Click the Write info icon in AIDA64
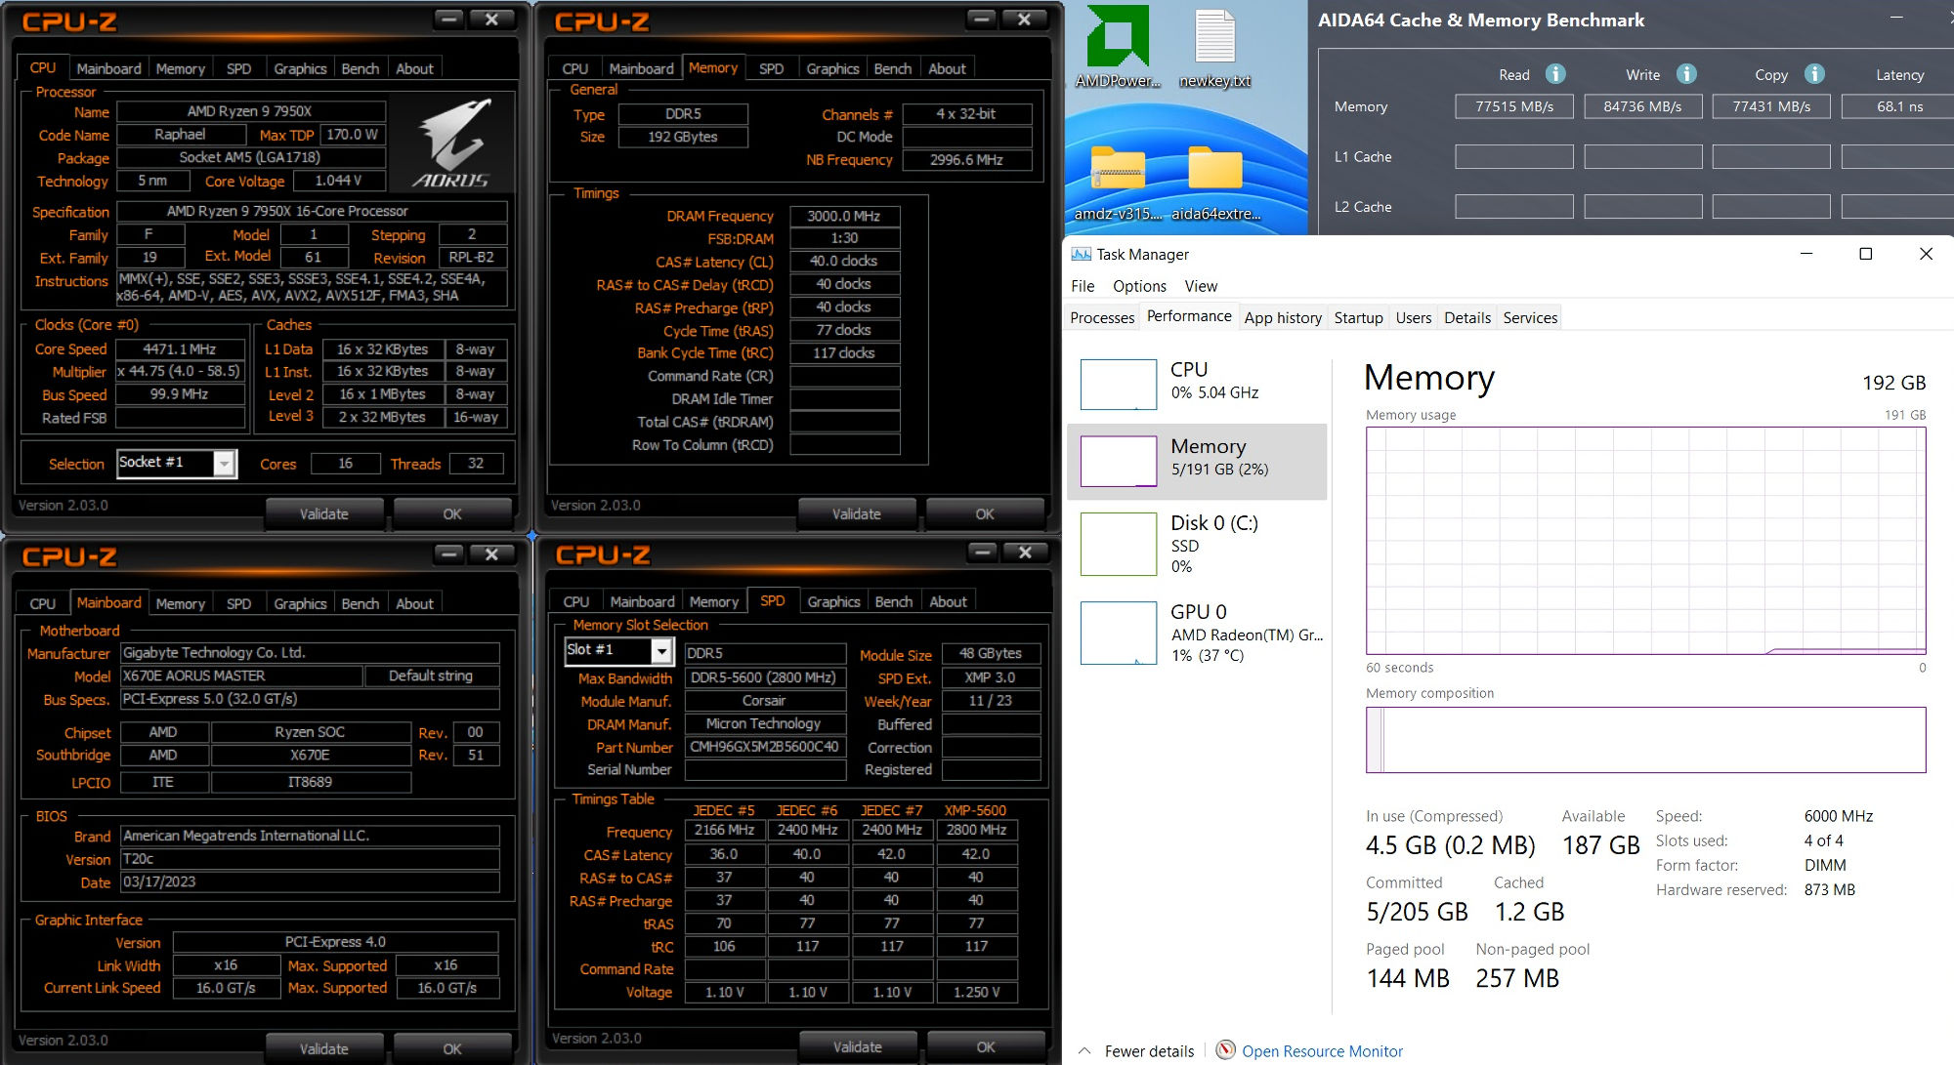The image size is (1954, 1065). 1686,74
